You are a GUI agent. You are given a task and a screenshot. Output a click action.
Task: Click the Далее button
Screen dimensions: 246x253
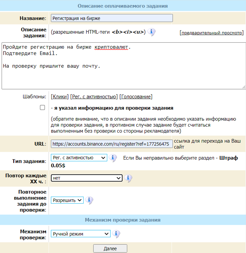pos(110,248)
